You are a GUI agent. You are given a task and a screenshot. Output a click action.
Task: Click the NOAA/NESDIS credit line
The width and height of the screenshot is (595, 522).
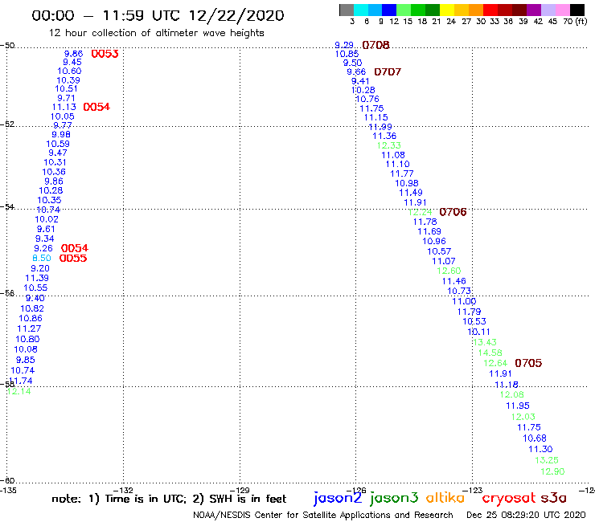coord(323,516)
